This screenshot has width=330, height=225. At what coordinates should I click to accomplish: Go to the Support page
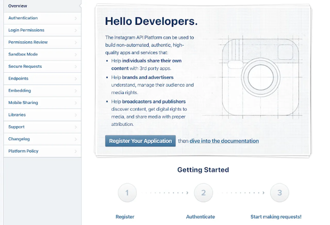coord(16,127)
